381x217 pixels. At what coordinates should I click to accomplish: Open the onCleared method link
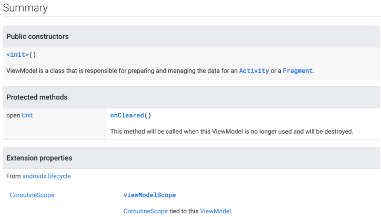click(x=127, y=115)
